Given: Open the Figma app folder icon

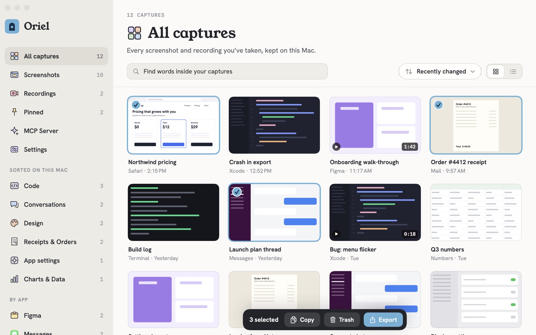Looking at the screenshot, I should click(x=14, y=315).
